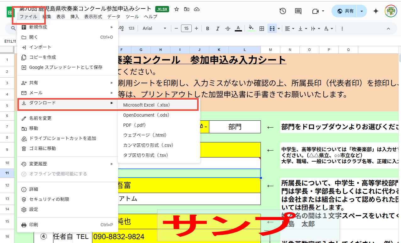
Task: Toggle strikethrough formatting
Action: click(228, 29)
